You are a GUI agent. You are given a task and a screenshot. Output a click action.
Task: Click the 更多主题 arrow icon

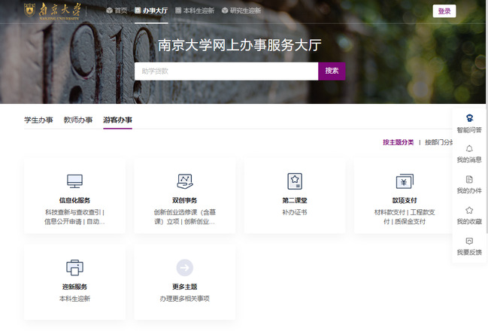pos(184,267)
